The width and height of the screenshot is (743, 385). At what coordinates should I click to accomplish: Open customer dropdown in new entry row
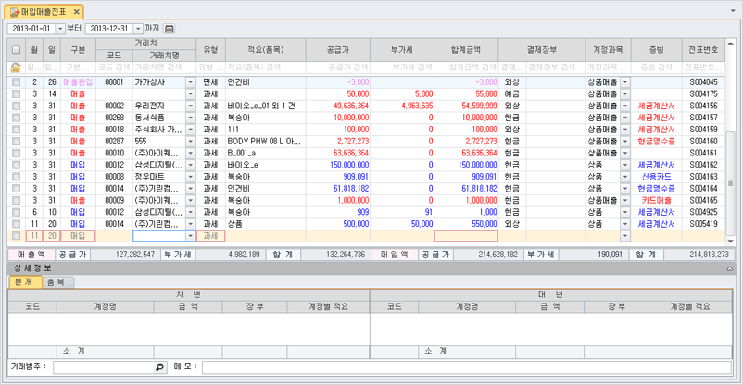pyautogui.click(x=191, y=236)
